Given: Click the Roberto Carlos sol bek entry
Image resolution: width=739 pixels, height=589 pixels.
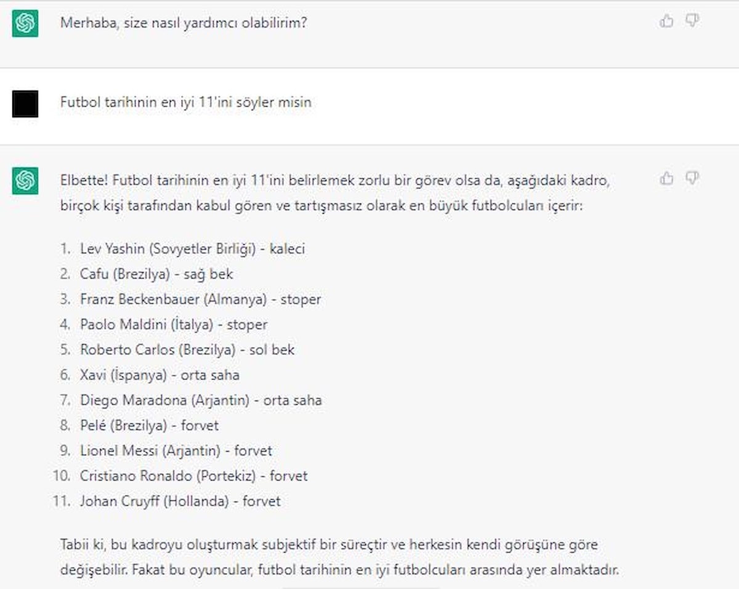Looking at the screenshot, I should (x=187, y=350).
